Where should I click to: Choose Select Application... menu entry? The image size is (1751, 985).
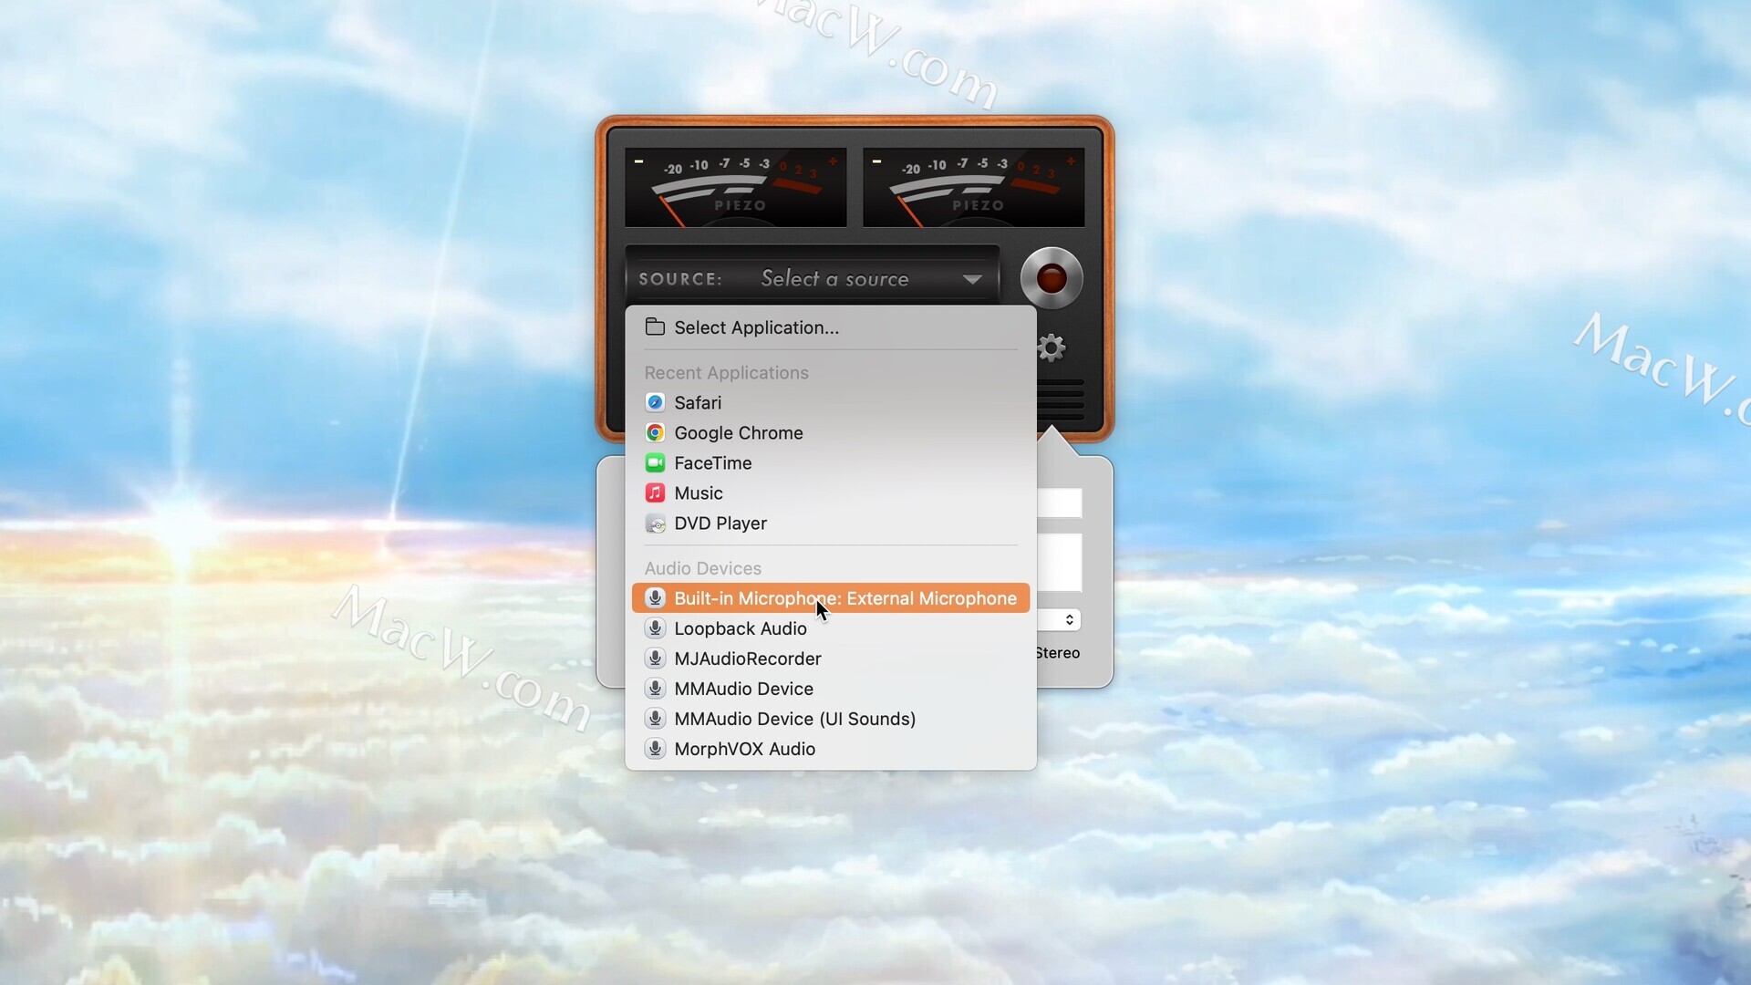click(831, 327)
